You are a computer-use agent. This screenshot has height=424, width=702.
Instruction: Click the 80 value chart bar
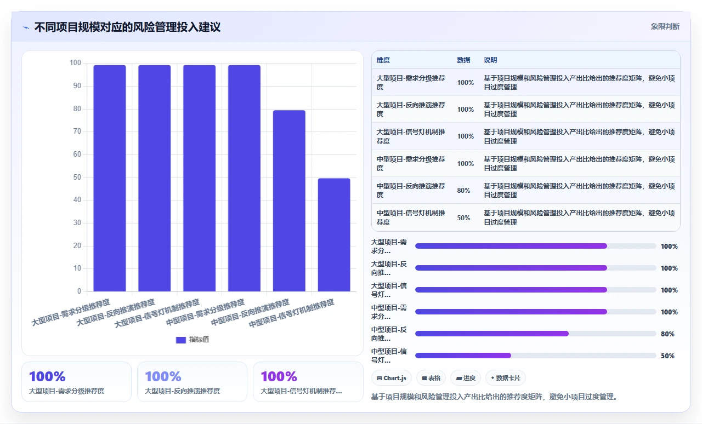pyautogui.click(x=289, y=200)
